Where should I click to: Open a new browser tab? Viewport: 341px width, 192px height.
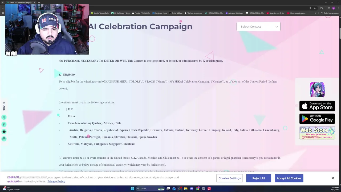(x=39, y=3)
